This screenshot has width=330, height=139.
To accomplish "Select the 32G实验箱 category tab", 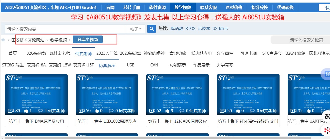I will (296, 53).
